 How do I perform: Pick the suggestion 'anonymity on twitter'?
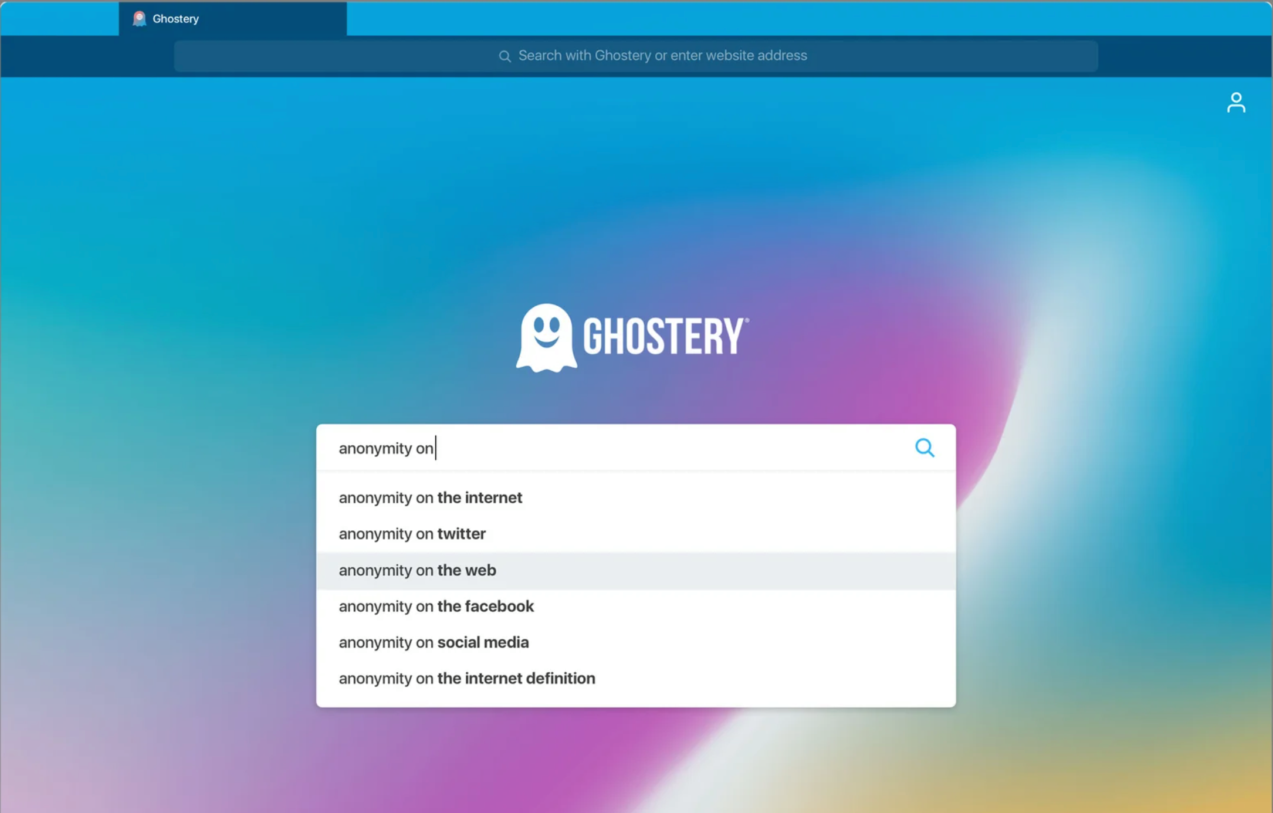coord(412,534)
